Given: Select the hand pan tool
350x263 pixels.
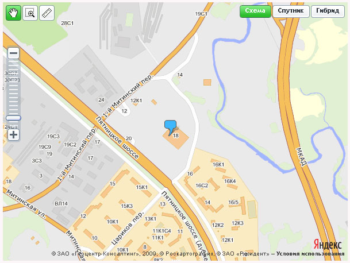Looking at the screenshot, I should (x=13, y=13).
